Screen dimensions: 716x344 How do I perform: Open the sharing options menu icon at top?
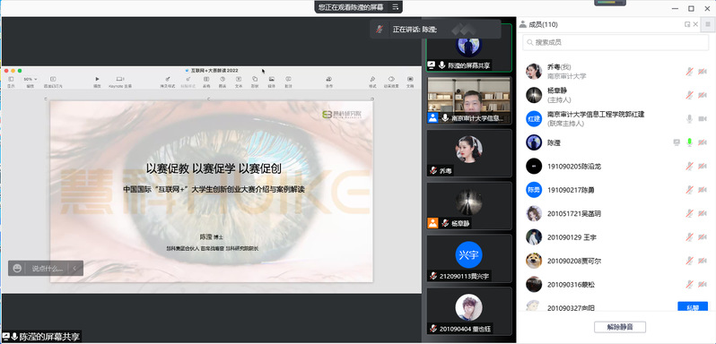pos(395,7)
